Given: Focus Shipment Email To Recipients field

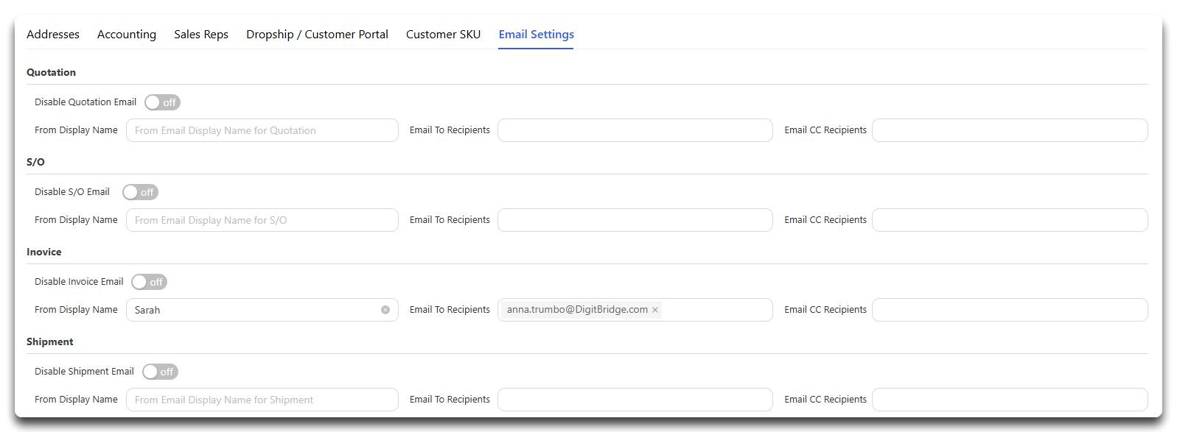Looking at the screenshot, I should pos(635,400).
